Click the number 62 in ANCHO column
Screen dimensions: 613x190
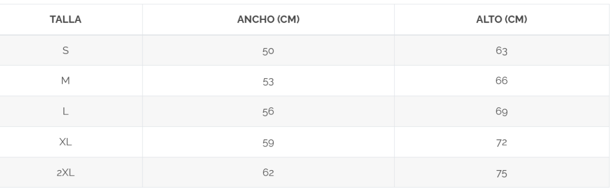268,173
